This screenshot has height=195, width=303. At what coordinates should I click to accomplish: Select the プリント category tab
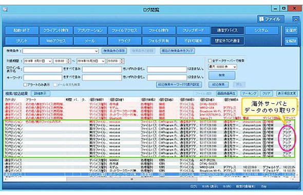click(22, 41)
